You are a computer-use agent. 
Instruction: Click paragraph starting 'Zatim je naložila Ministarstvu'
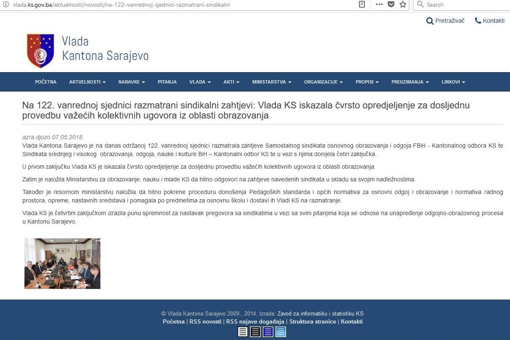click(x=219, y=179)
